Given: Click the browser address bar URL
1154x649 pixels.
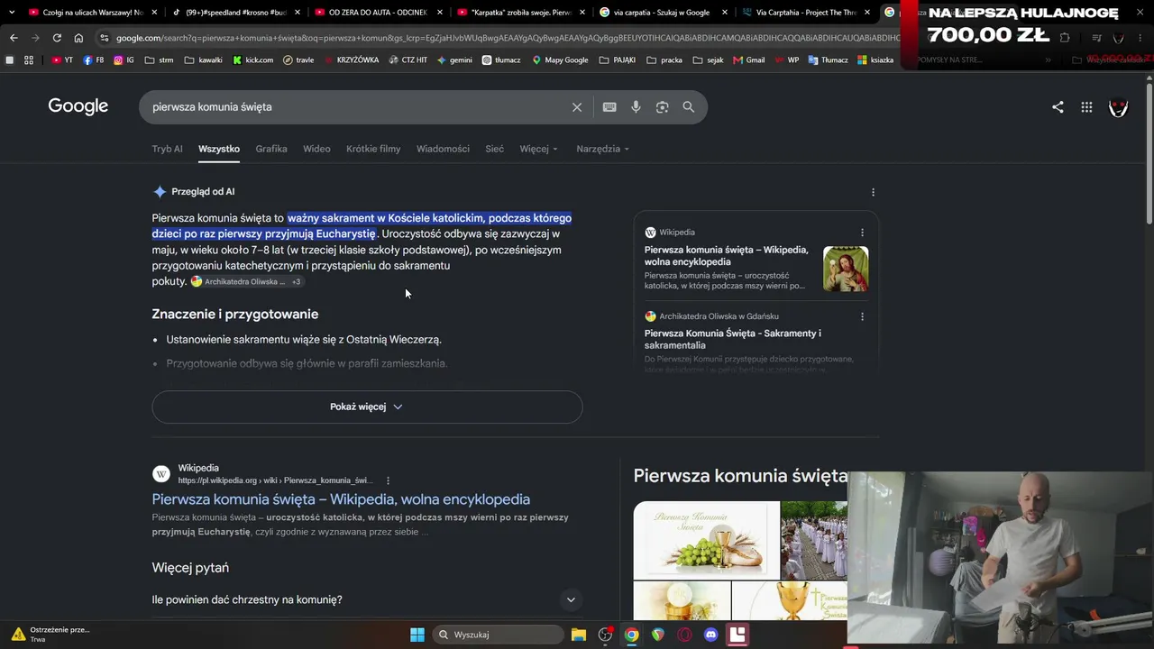Looking at the screenshot, I should 507,38.
